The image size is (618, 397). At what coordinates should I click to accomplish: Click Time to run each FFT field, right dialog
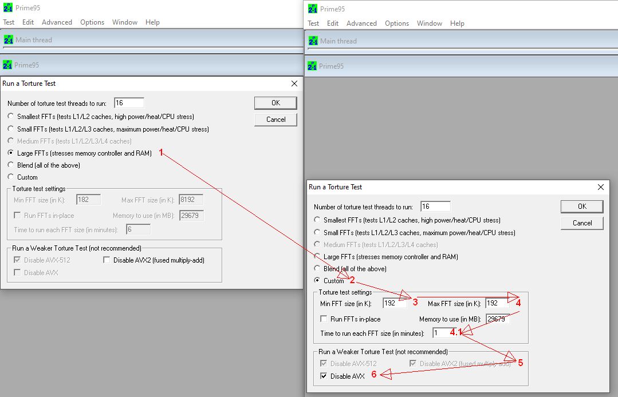[x=444, y=333]
